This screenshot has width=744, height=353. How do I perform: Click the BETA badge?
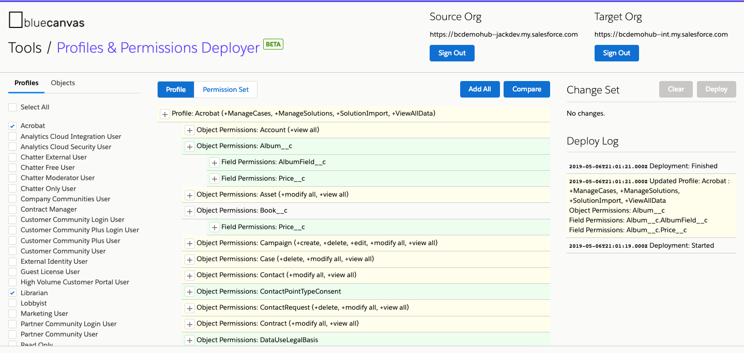tap(274, 44)
